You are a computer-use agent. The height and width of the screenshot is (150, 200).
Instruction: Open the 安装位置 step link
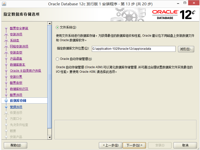(x=16, y=77)
